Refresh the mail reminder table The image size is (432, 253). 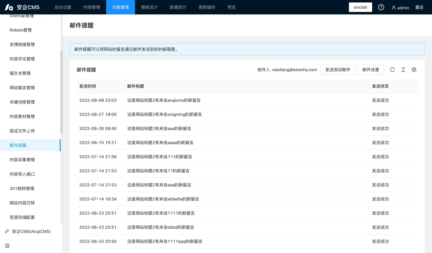tap(392, 70)
